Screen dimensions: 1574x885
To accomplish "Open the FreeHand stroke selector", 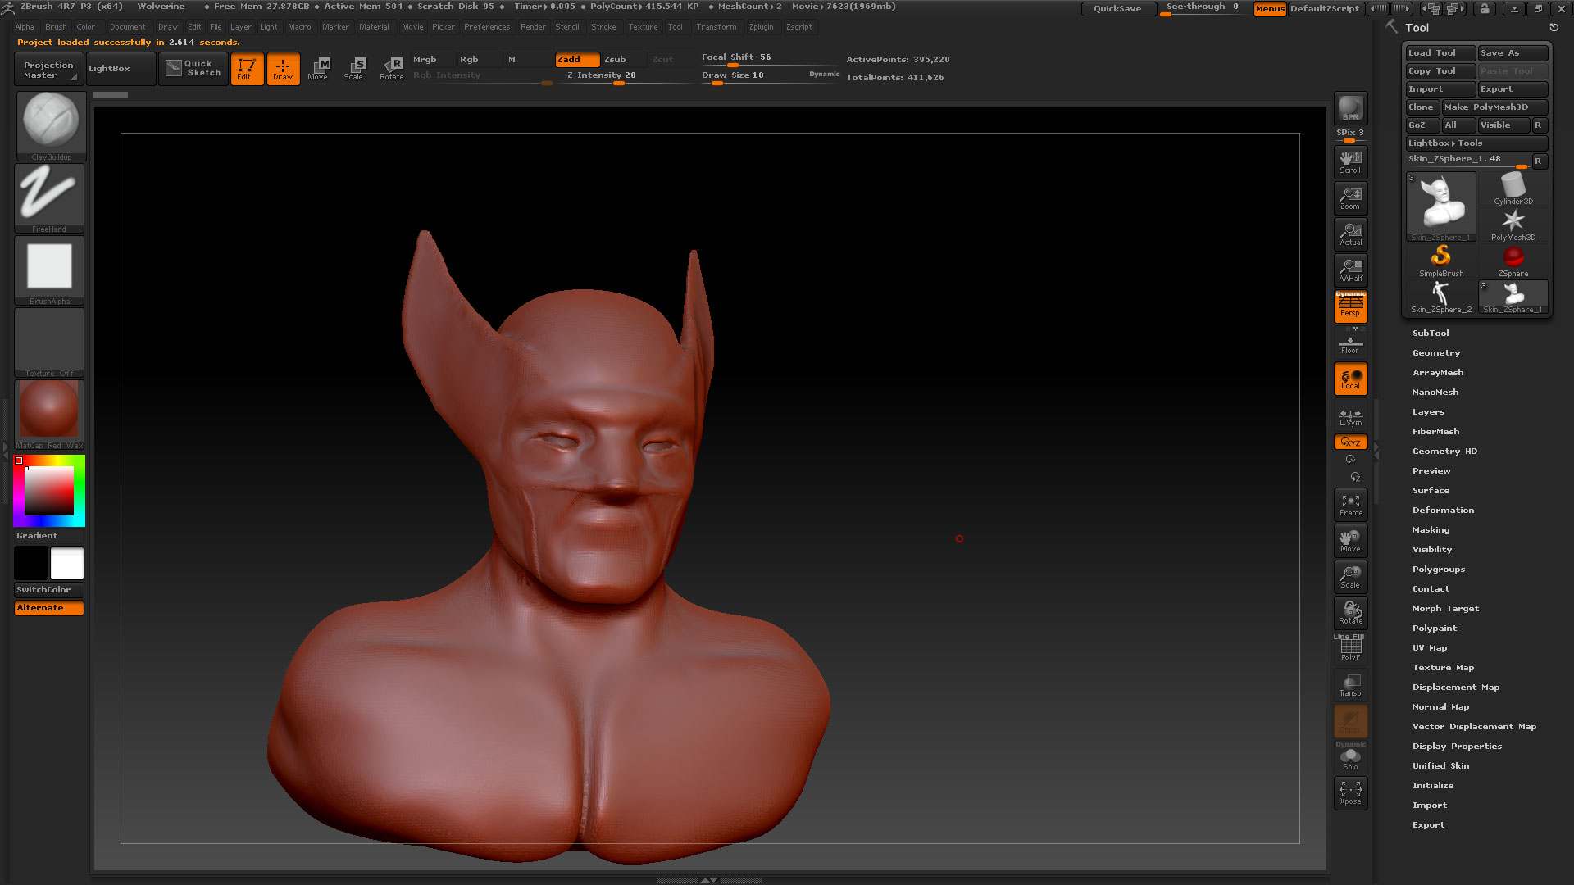I will tap(50, 197).
